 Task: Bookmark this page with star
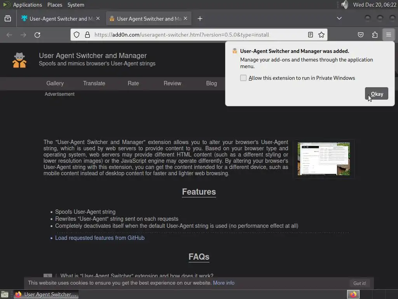[321, 35]
